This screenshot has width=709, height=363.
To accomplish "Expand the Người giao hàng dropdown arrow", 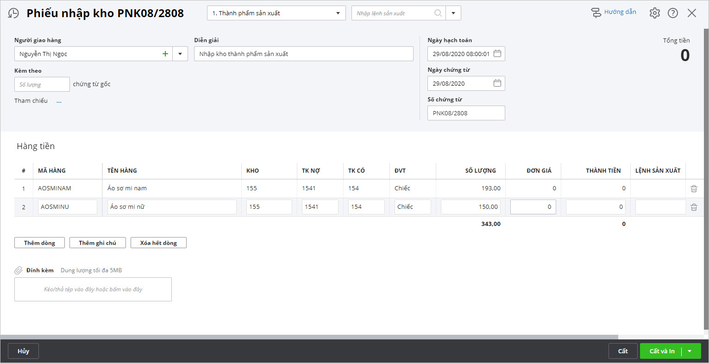I will (180, 54).
